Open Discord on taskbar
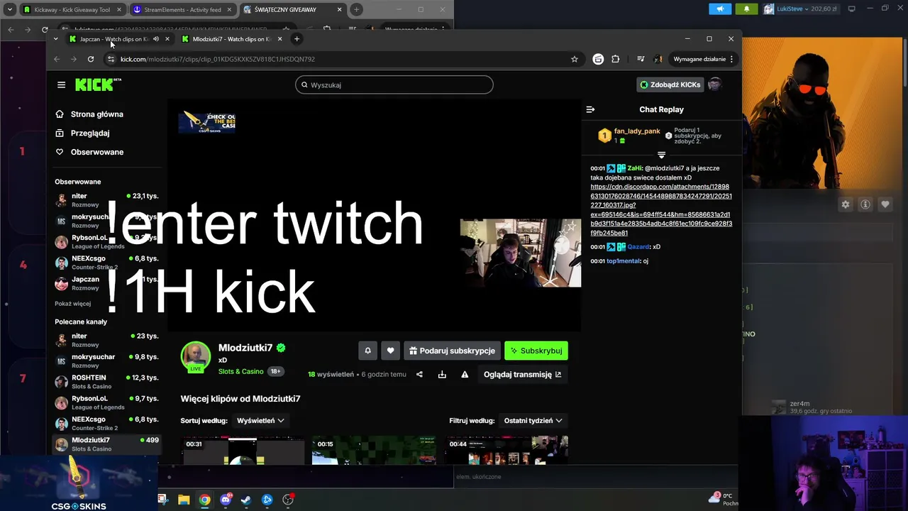 pyautogui.click(x=226, y=500)
